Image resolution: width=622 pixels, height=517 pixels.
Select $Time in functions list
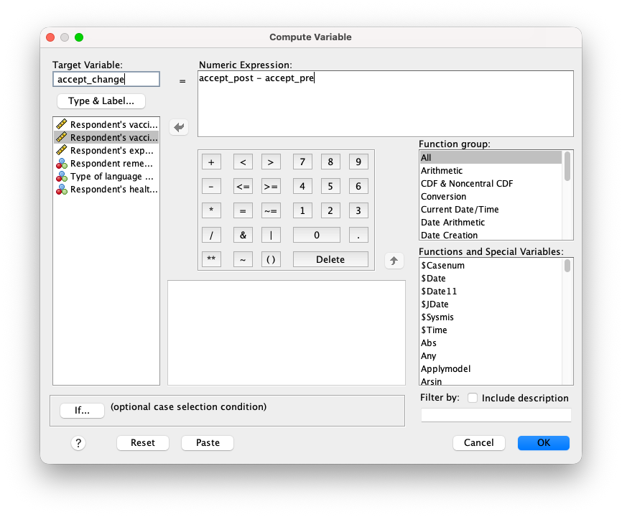[x=491, y=330]
